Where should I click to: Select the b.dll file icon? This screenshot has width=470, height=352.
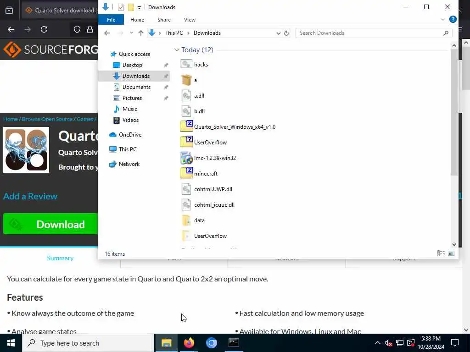click(x=186, y=111)
